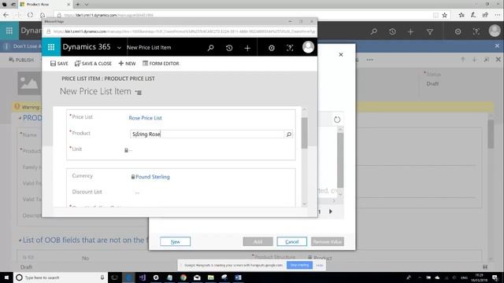Open advanced find filter icon in main window
Image resolution: width=504 pixels, height=283 pixels.
click(430, 31)
